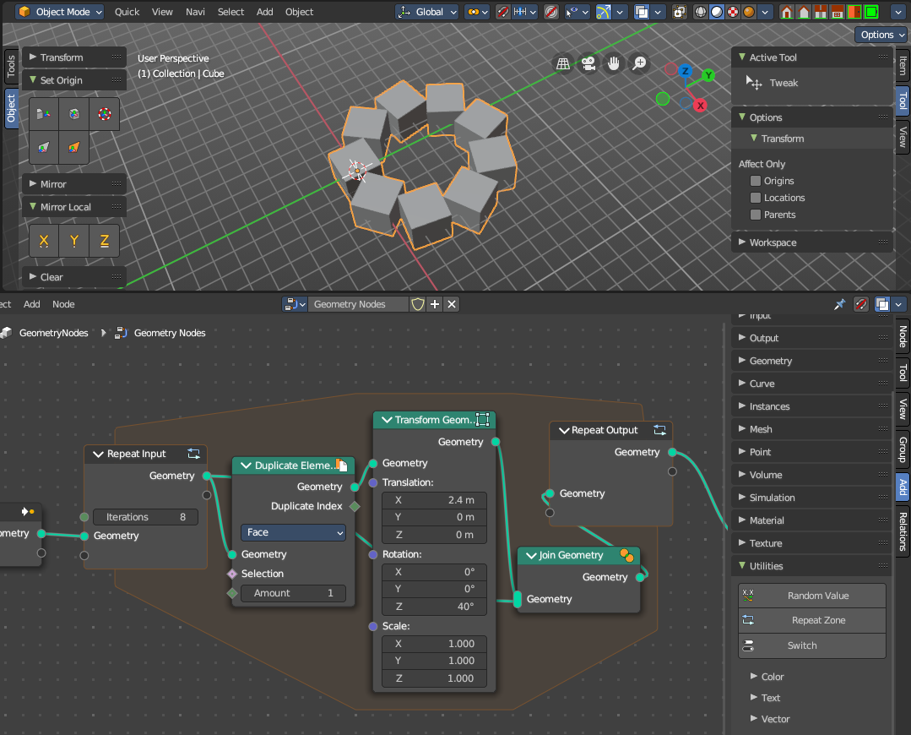Click the Translation X 2.4 m field
Viewport: 911px width, 735px height.
coord(434,500)
